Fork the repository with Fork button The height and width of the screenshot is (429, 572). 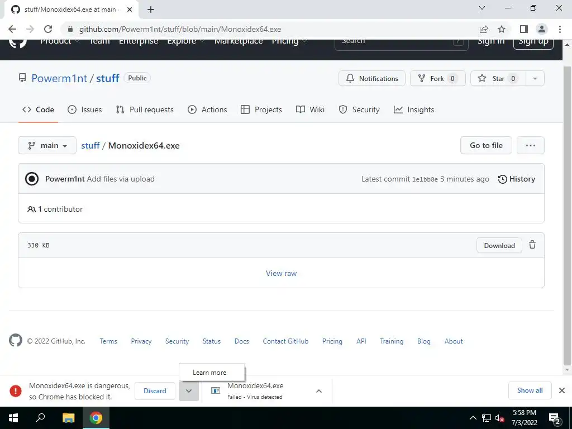[438, 78]
